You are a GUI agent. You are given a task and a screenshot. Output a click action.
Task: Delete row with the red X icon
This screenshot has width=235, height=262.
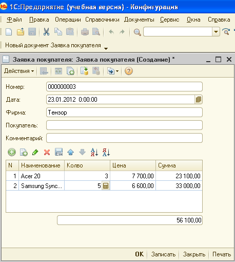pos(47,152)
